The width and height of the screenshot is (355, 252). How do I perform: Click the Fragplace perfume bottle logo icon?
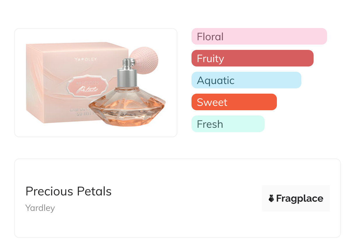tap(271, 199)
